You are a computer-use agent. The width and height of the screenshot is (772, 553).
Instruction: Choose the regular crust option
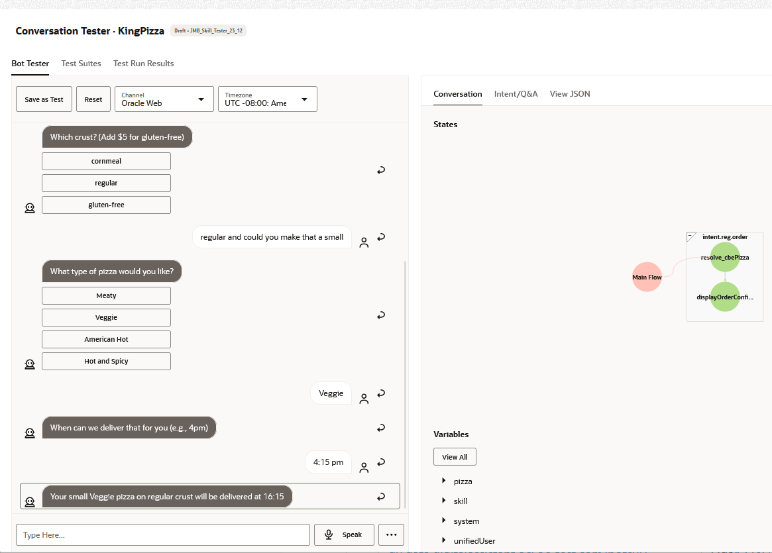coord(106,183)
